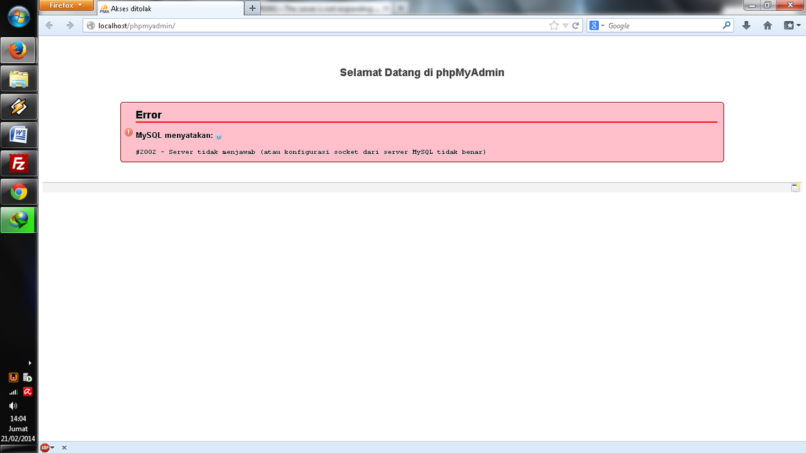Select the Akses ditolak tab

click(x=170, y=9)
